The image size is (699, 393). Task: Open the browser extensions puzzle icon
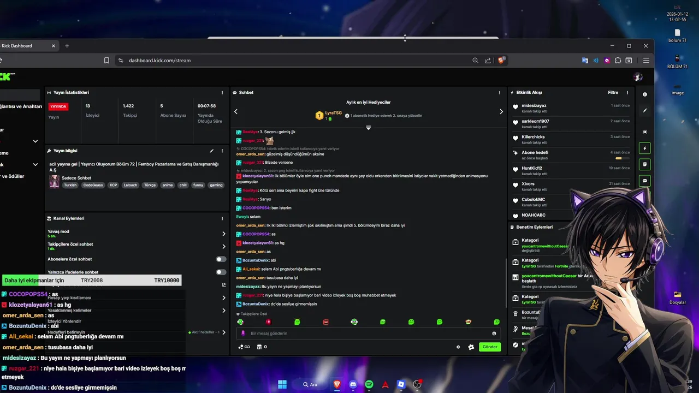tap(618, 61)
